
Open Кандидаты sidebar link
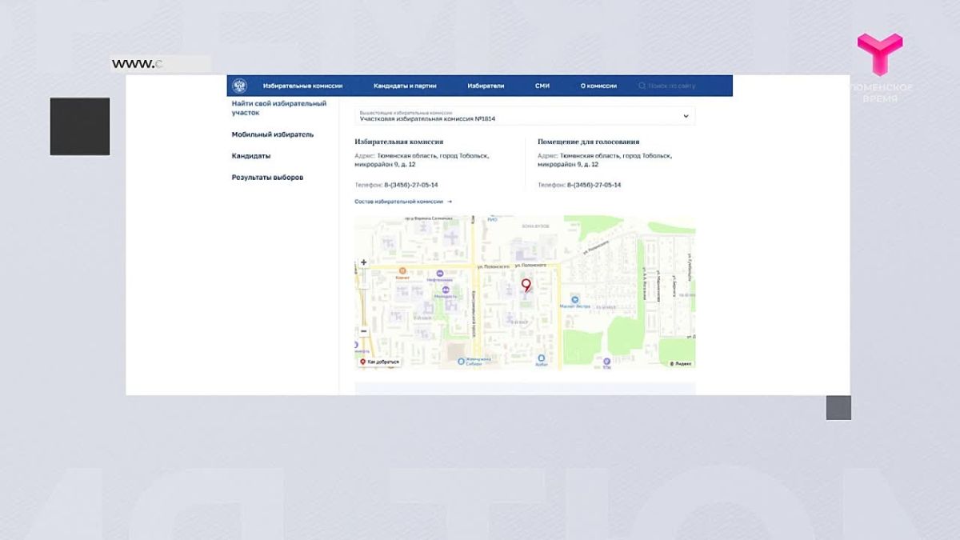(x=251, y=156)
